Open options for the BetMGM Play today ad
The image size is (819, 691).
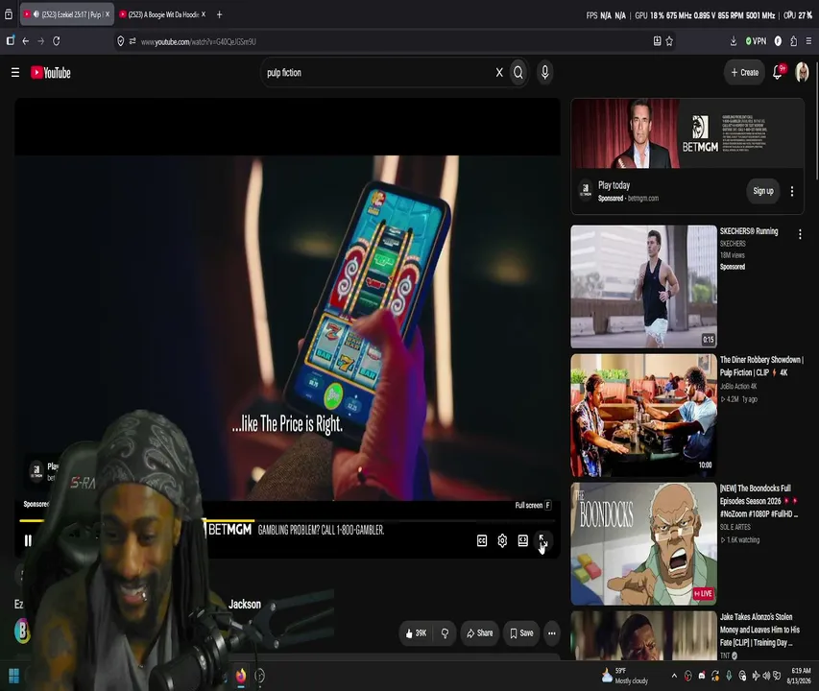792,191
